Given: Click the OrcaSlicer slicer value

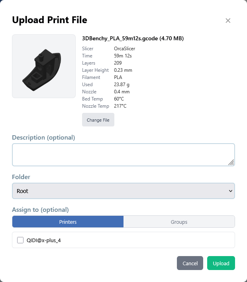Looking at the screenshot, I should 124,49.
